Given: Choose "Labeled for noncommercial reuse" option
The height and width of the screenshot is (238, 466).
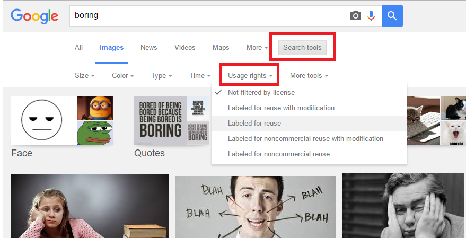Looking at the screenshot, I should tap(309, 154).
